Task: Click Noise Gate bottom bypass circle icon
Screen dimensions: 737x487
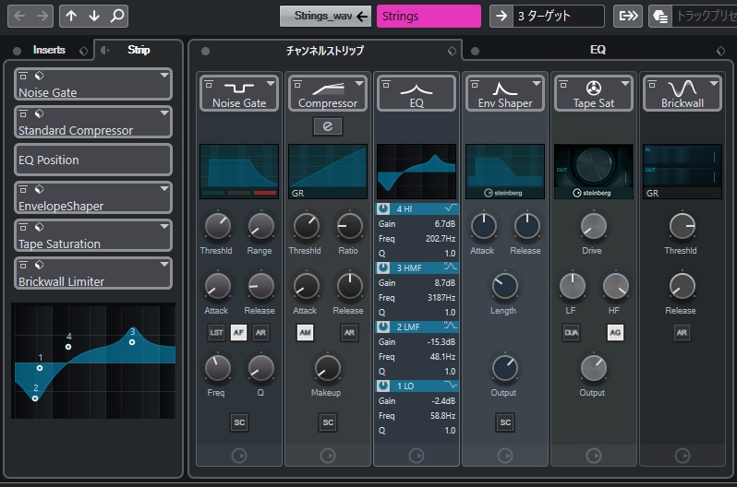Action: click(239, 456)
